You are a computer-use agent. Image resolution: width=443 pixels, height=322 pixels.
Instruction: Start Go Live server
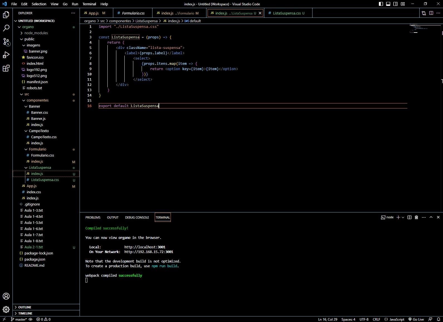coord(416,319)
